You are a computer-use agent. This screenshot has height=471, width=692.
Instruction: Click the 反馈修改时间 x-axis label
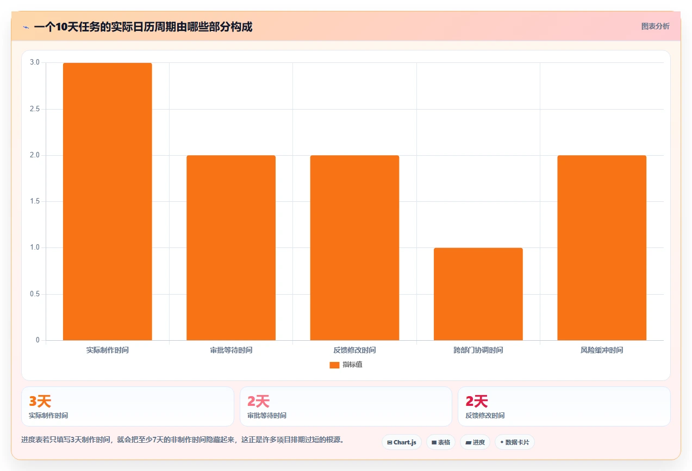point(354,350)
